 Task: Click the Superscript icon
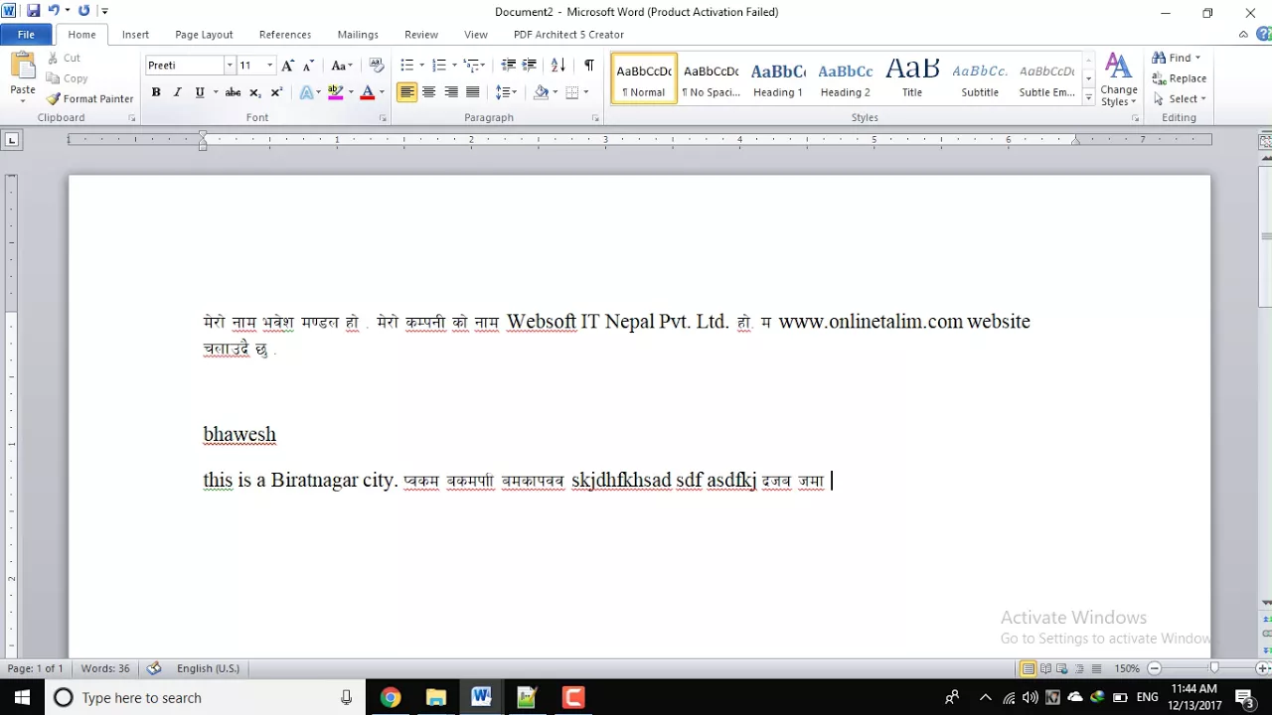(x=276, y=92)
